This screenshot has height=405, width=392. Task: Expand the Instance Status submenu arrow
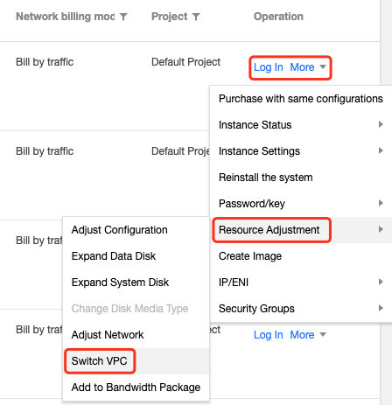pyautogui.click(x=381, y=124)
